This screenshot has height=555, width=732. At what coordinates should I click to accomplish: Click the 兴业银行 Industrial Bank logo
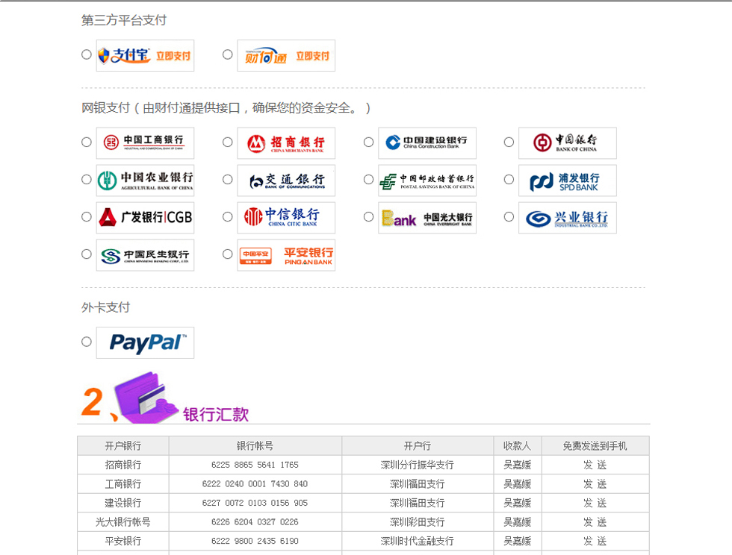coord(568,218)
